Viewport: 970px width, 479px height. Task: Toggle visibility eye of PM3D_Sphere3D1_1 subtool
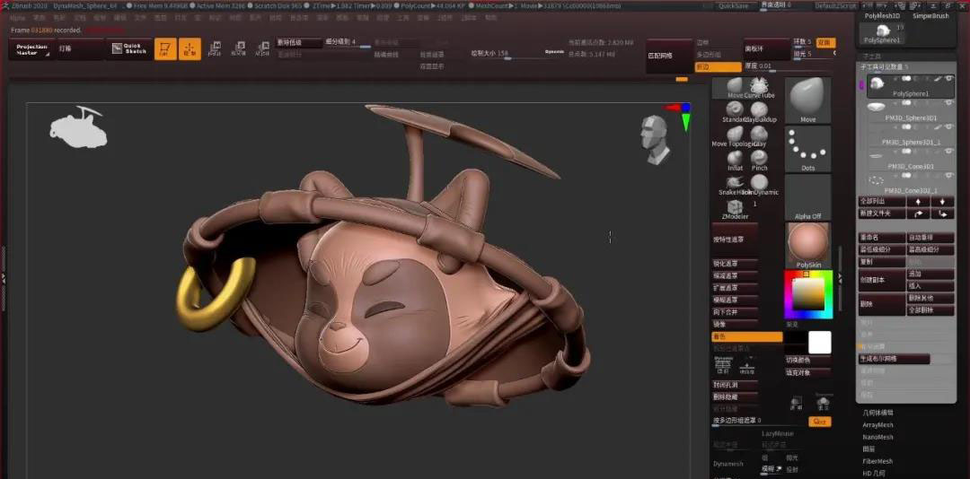point(948,126)
